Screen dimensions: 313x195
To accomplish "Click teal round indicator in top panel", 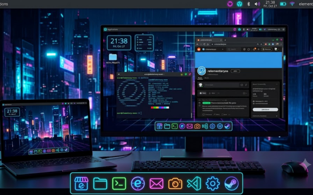I will click(239, 4).
